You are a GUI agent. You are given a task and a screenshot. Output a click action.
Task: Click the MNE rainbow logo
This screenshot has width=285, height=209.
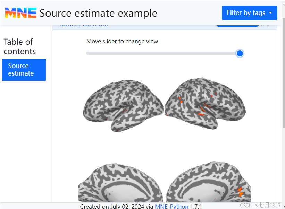tap(20, 13)
